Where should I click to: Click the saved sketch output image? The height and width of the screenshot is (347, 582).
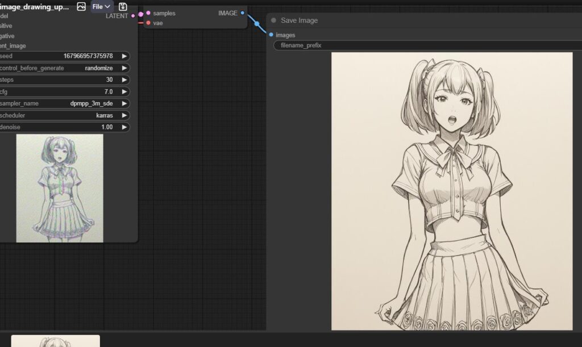452,191
